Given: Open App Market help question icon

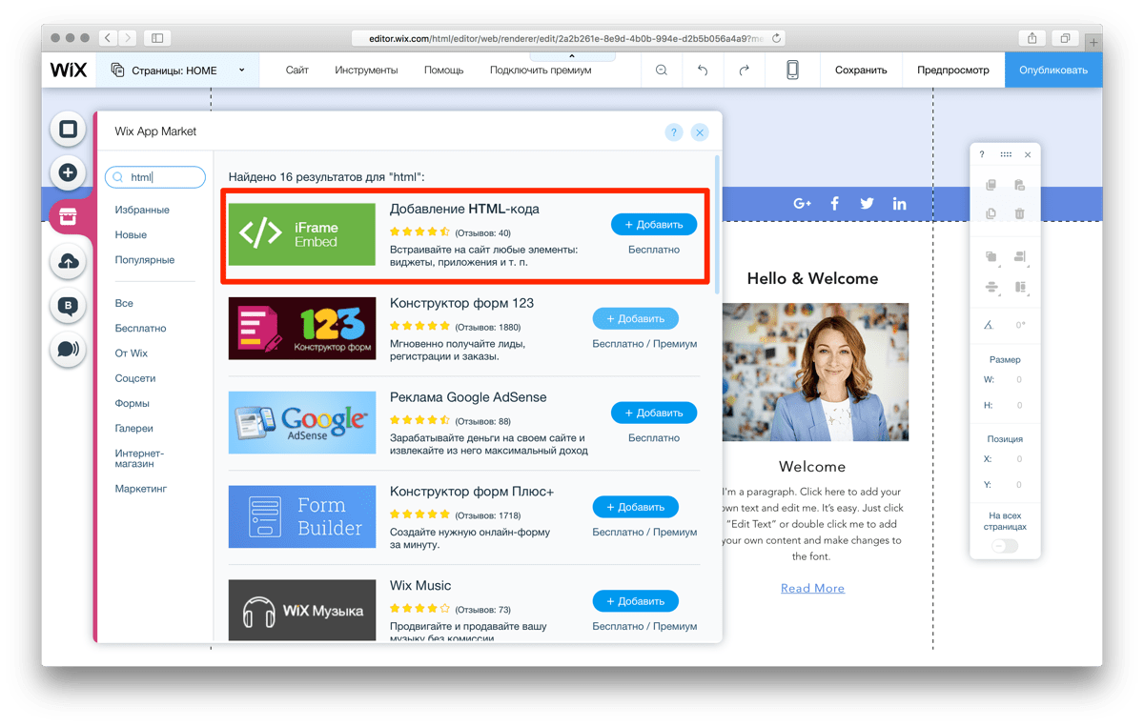Looking at the screenshot, I should (x=674, y=132).
